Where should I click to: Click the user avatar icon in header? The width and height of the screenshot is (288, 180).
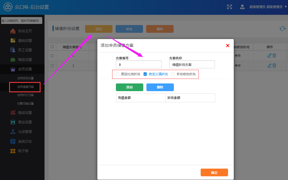pyautogui.click(x=242, y=7)
